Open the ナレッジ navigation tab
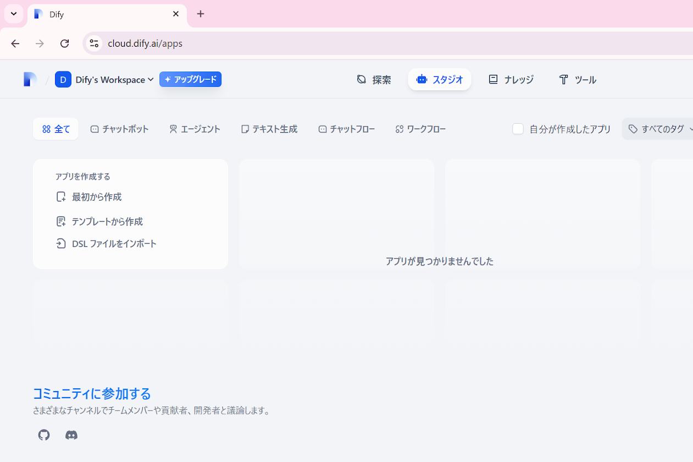The width and height of the screenshot is (693, 462). click(x=511, y=80)
